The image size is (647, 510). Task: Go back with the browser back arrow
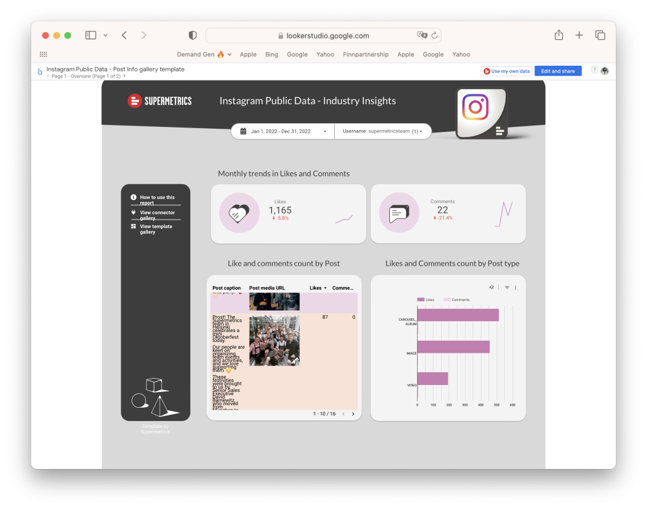pyautogui.click(x=124, y=35)
